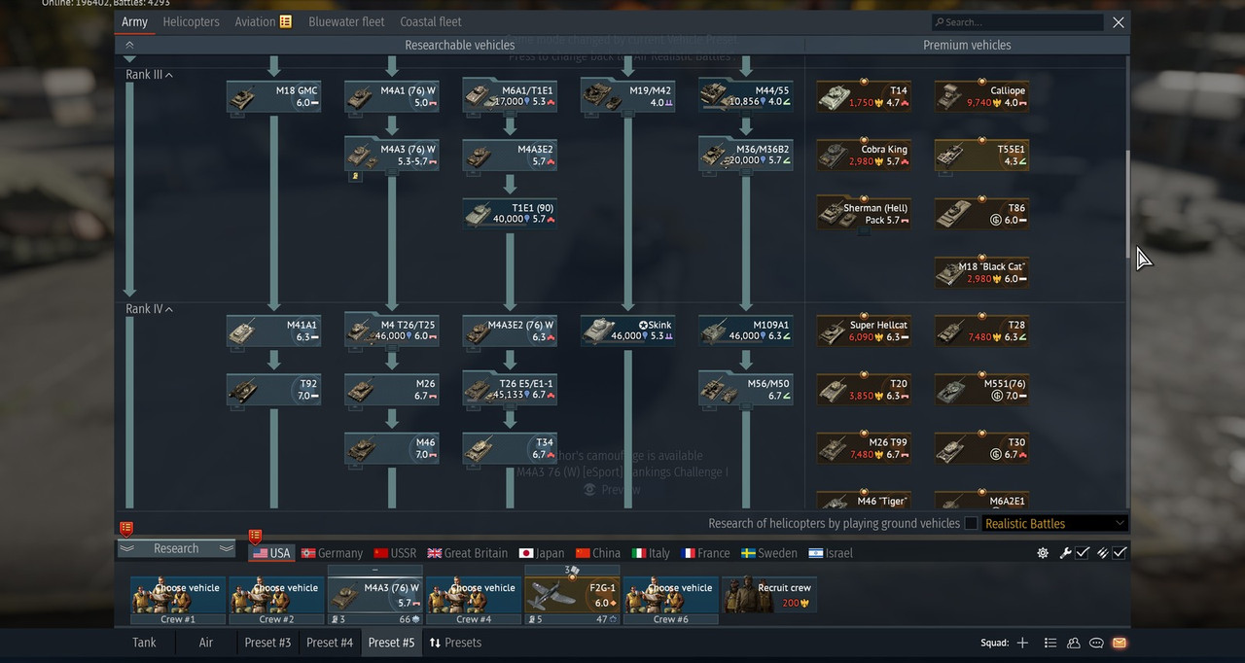
Task: Switch to the Coastal fleet tab
Action: (x=431, y=21)
